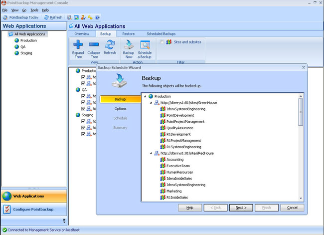Click the Marketing site icon in the wizard
Viewport: 324px width, 235px height.
point(163,191)
